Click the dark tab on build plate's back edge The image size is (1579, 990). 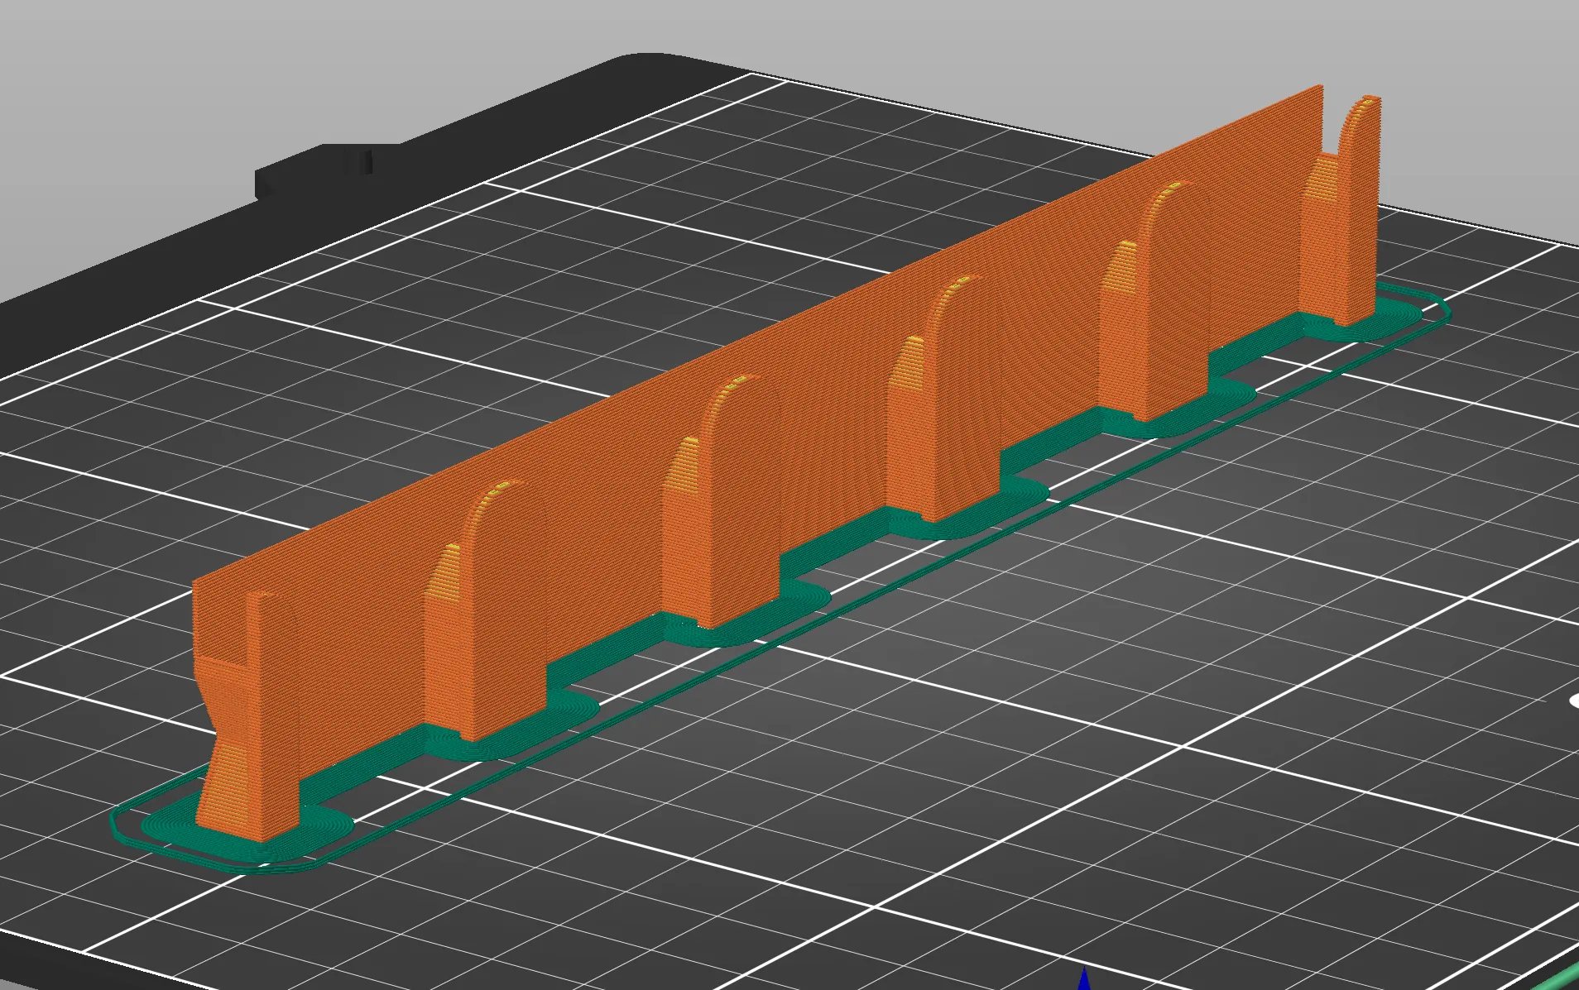click(x=331, y=170)
